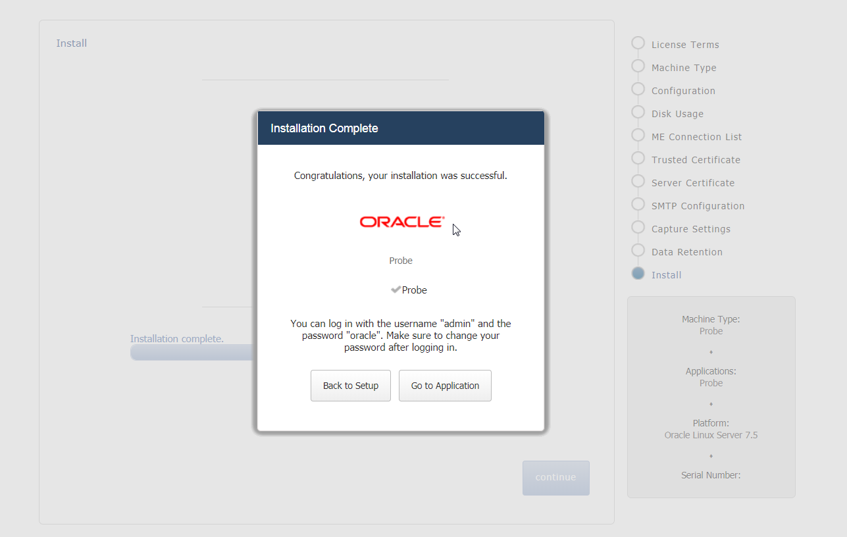This screenshot has height=537, width=847.
Task: Select the License Terms step circle
Action: (x=638, y=43)
